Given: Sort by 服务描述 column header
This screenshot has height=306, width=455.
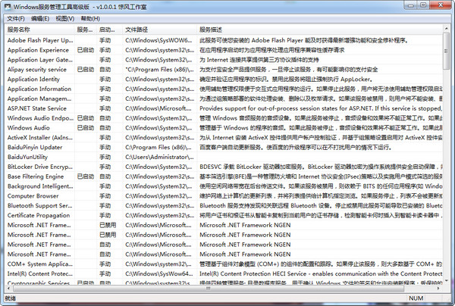Looking at the screenshot, I should (x=320, y=30).
